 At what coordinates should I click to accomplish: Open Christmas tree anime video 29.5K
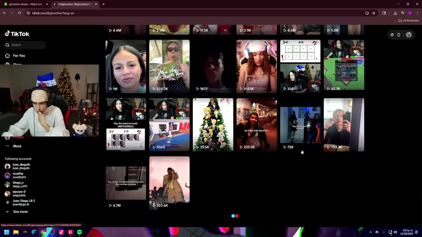[213, 125]
